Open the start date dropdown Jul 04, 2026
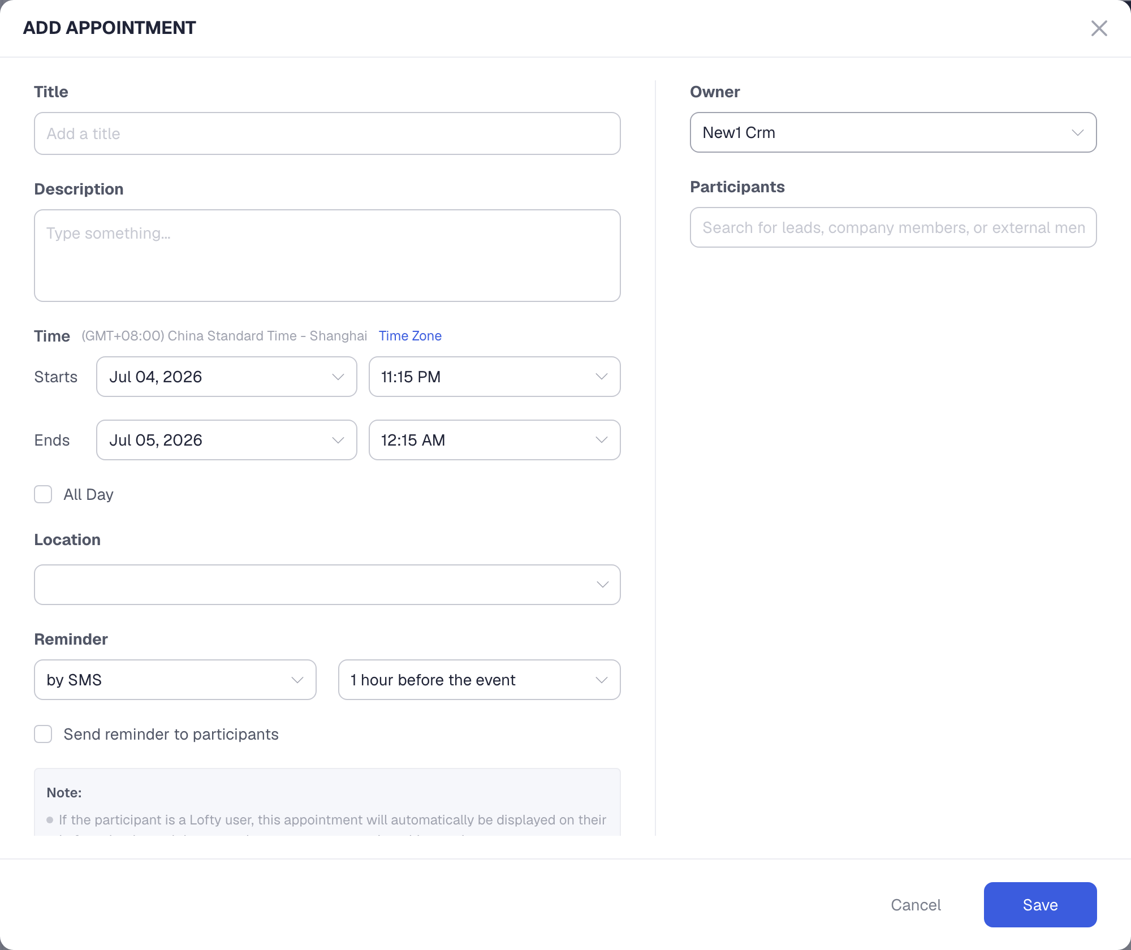 pyautogui.click(x=227, y=377)
